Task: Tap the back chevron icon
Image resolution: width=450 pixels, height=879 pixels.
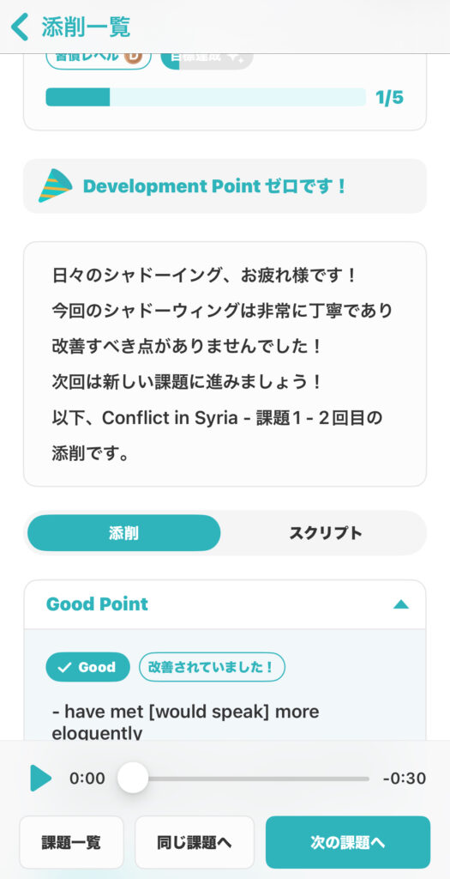Action: (x=21, y=27)
